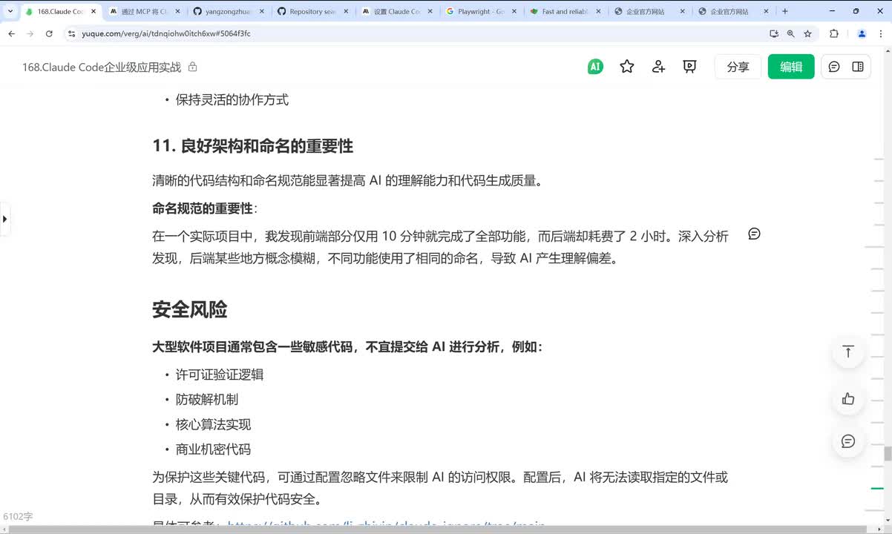892x534 pixels.
Task: Close the 通过 MCP tab
Action: tap(177, 11)
